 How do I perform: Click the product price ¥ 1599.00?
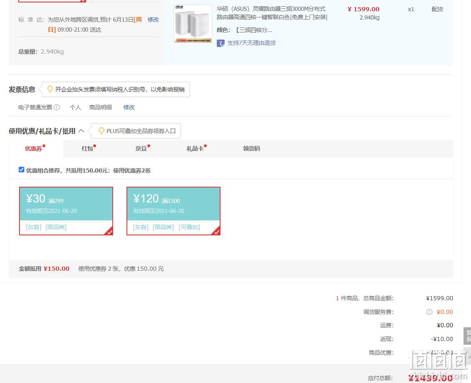tap(364, 9)
